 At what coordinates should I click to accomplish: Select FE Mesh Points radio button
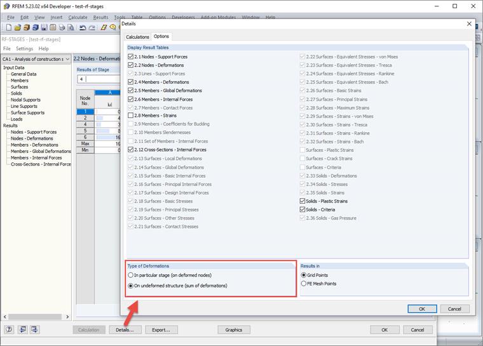click(x=304, y=284)
